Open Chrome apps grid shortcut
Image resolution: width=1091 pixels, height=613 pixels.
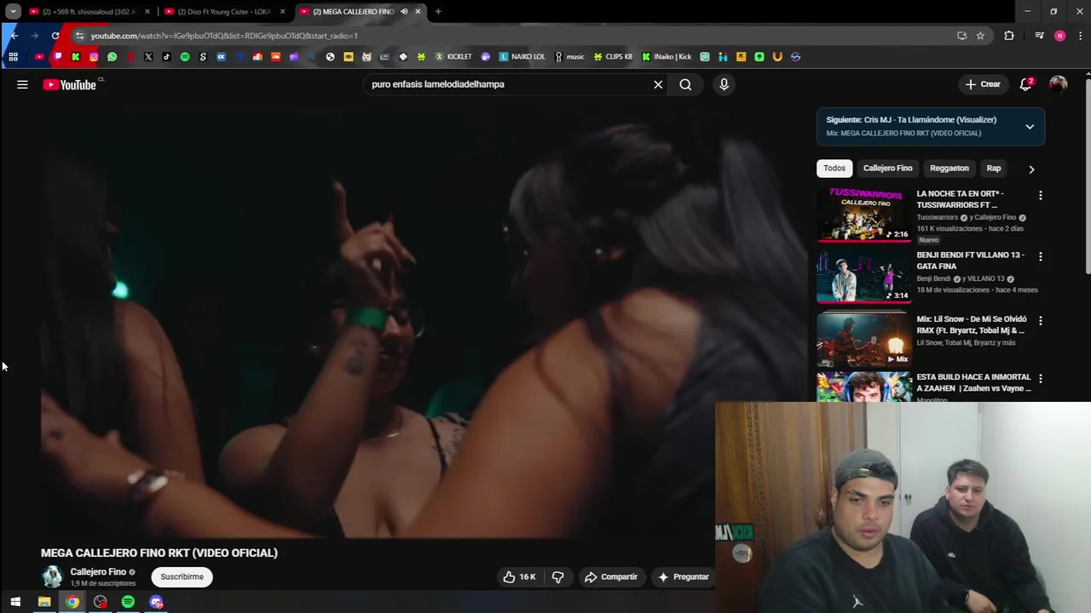(x=13, y=56)
